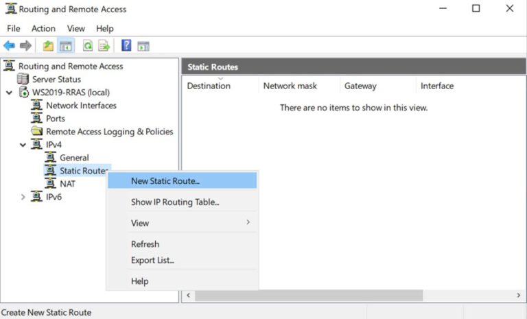This screenshot has width=527, height=319.
Task: Select Network Interfaces in the tree
Action: [82, 106]
